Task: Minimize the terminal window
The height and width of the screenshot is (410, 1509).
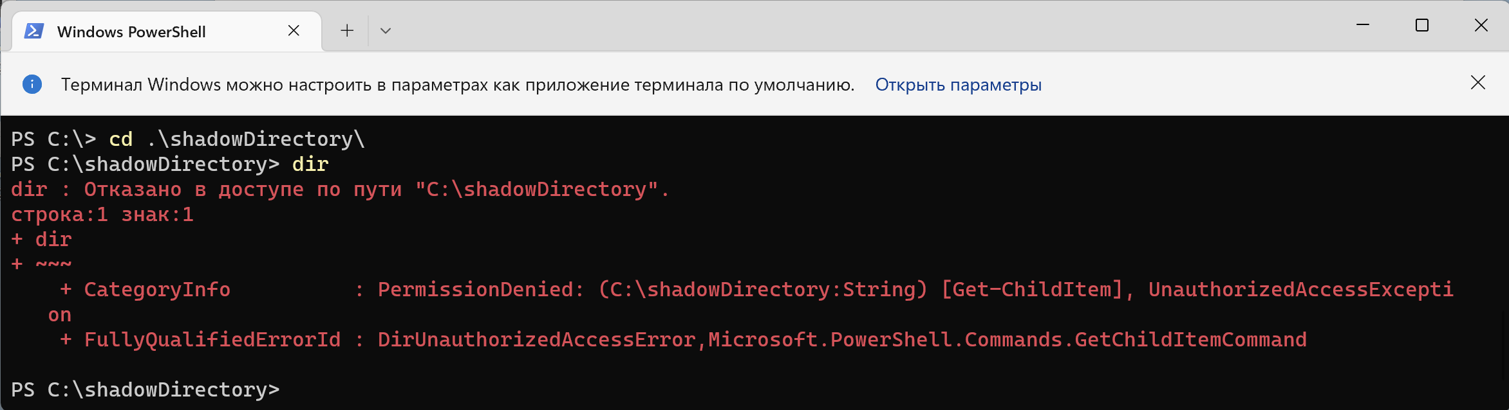Action: pos(1363,25)
